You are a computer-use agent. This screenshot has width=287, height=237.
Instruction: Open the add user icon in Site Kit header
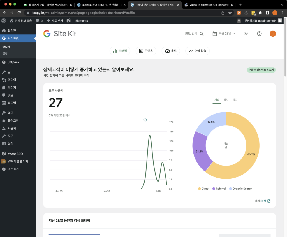[x=246, y=34]
